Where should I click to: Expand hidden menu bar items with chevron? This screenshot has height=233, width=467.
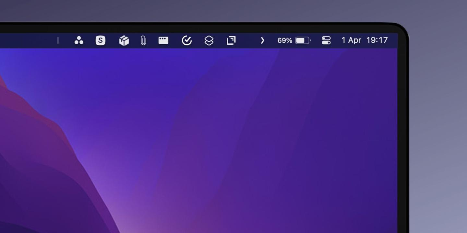pos(263,40)
